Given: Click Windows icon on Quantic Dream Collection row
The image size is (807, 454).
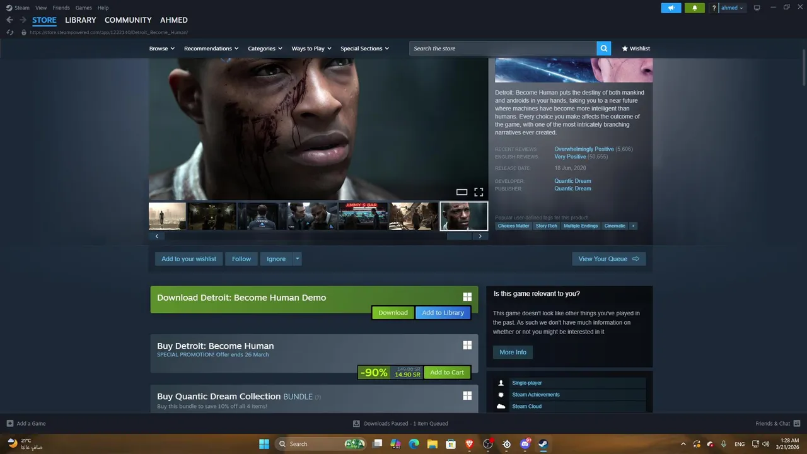Looking at the screenshot, I should click(467, 395).
